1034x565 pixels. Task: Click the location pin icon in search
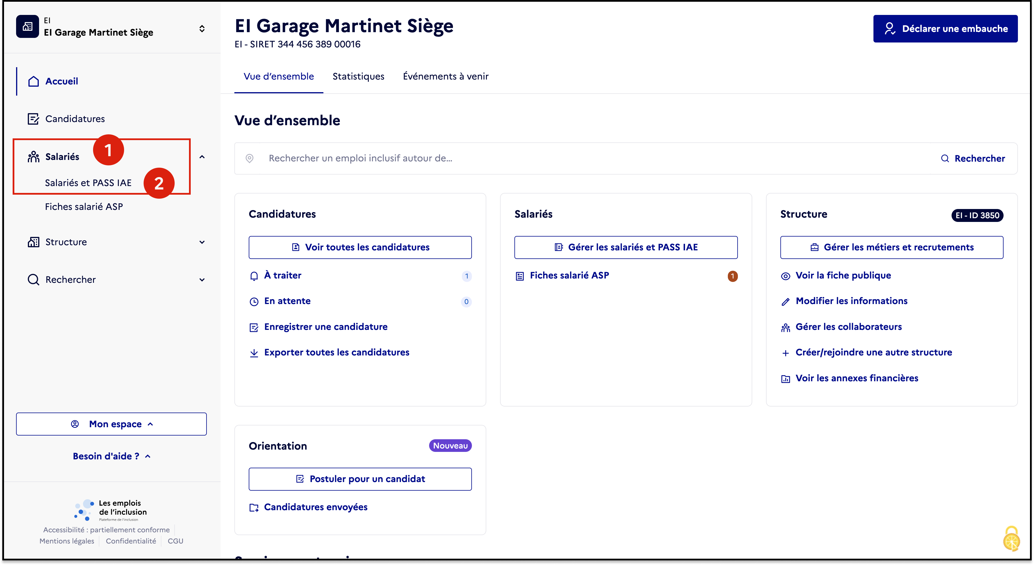(249, 158)
